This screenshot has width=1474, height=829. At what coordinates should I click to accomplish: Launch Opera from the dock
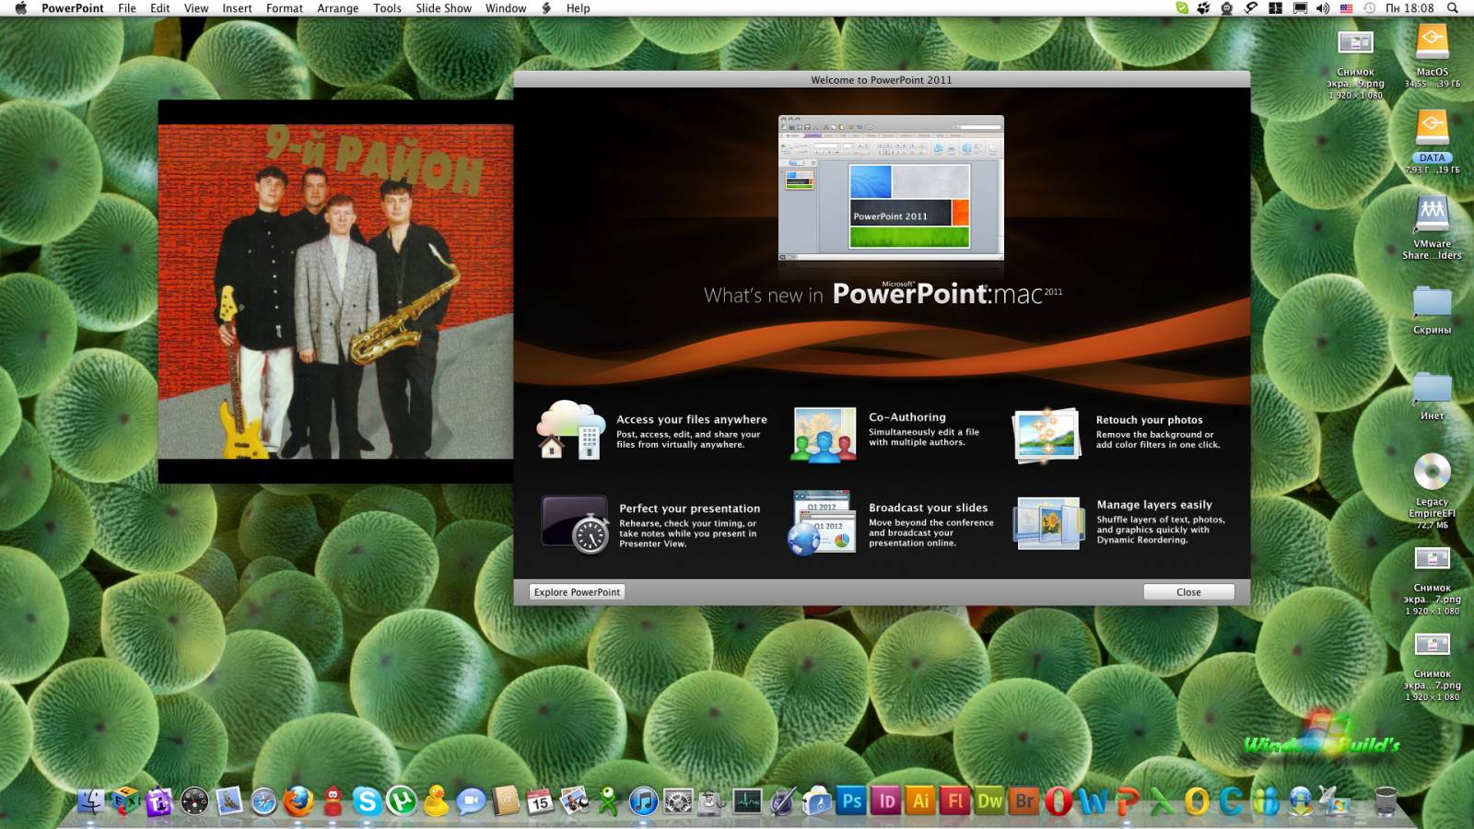1059,801
